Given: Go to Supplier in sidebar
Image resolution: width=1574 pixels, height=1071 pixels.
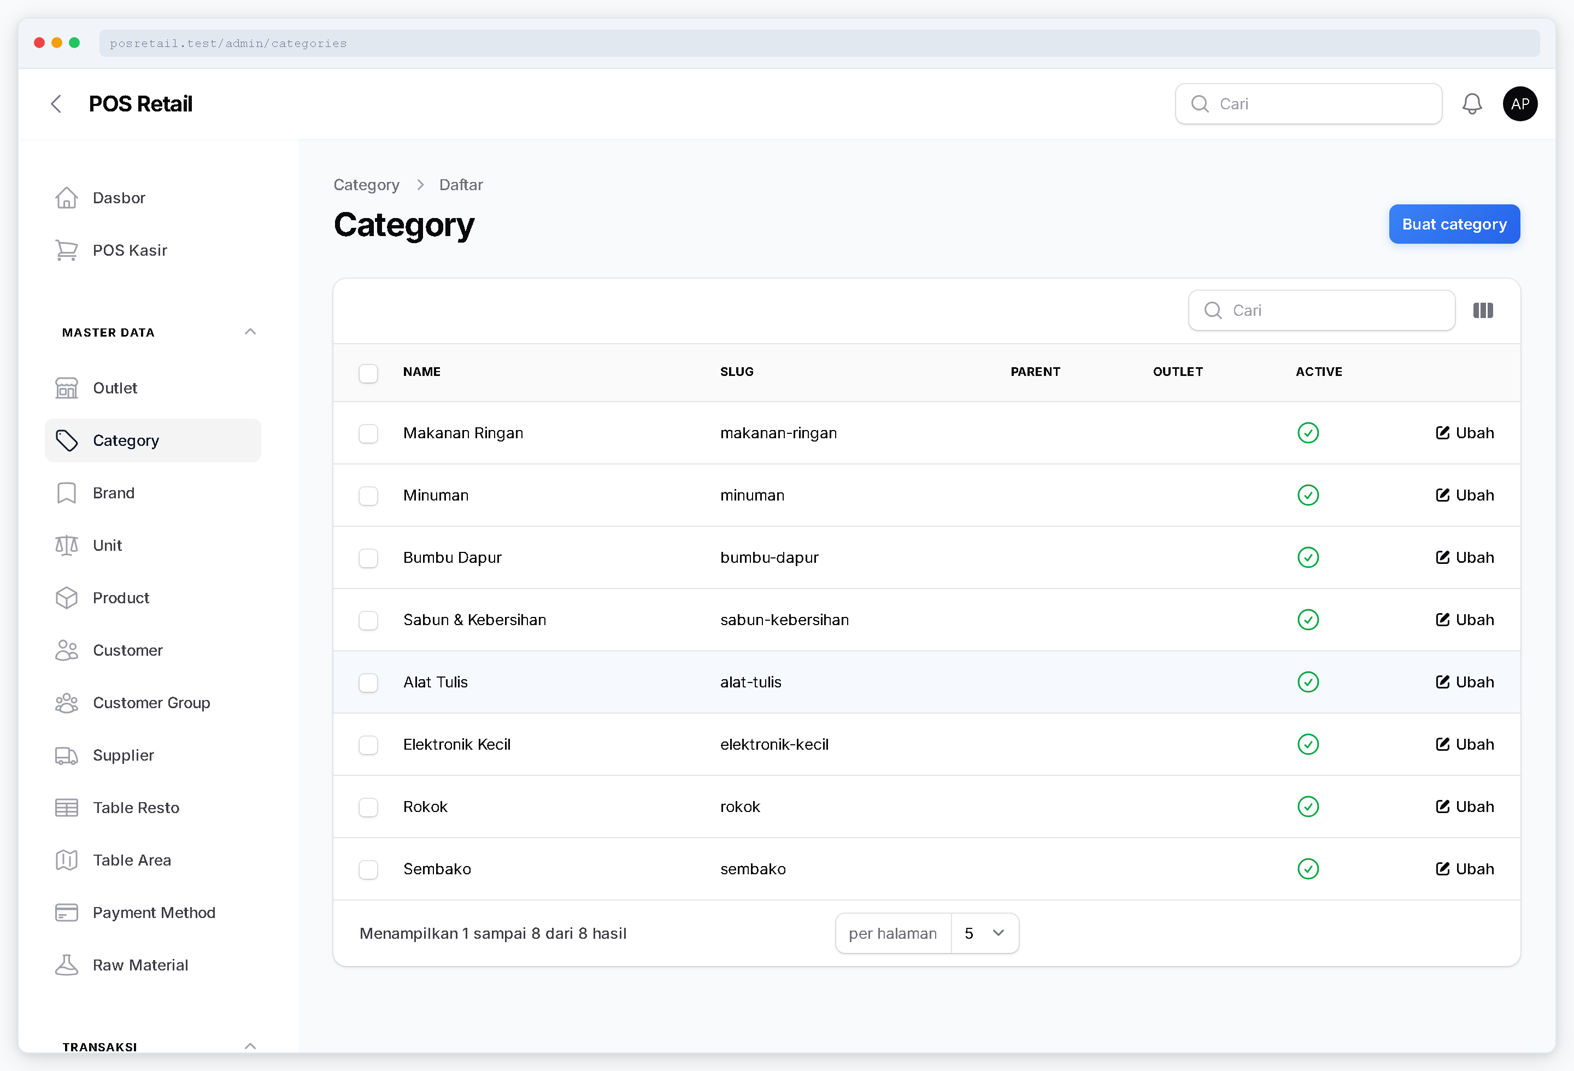Looking at the screenshot, I should click(153, 756).
